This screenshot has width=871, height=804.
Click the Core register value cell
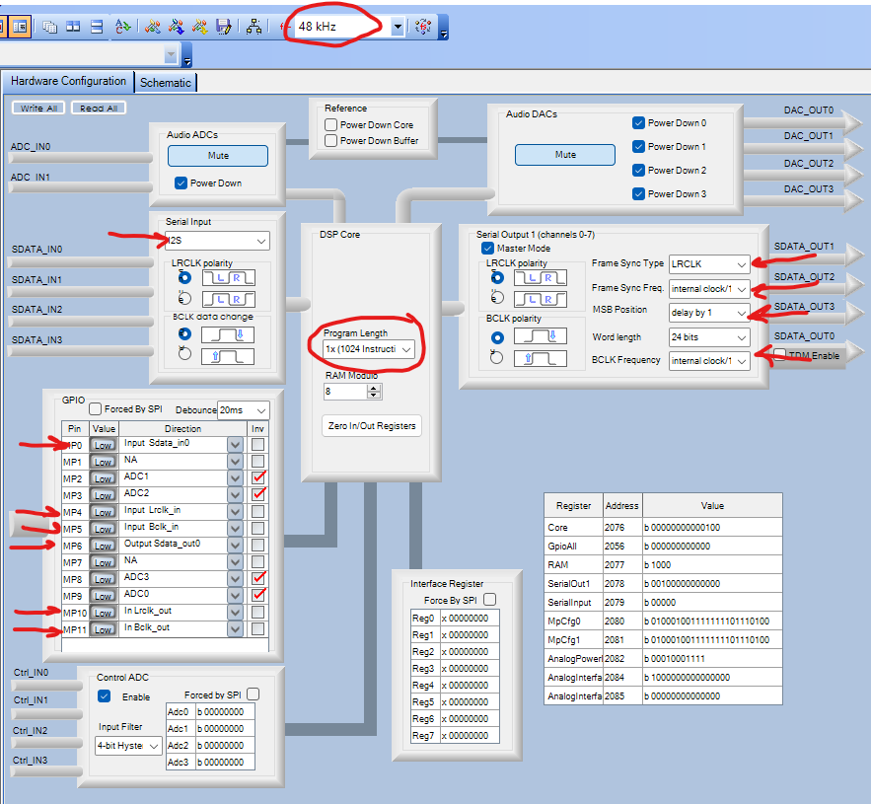tap(712, 528)
